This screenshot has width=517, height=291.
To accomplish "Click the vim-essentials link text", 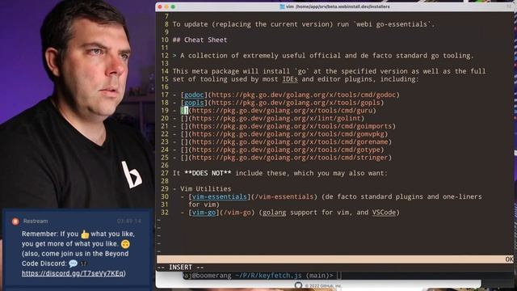I will [x=219, y=197].
